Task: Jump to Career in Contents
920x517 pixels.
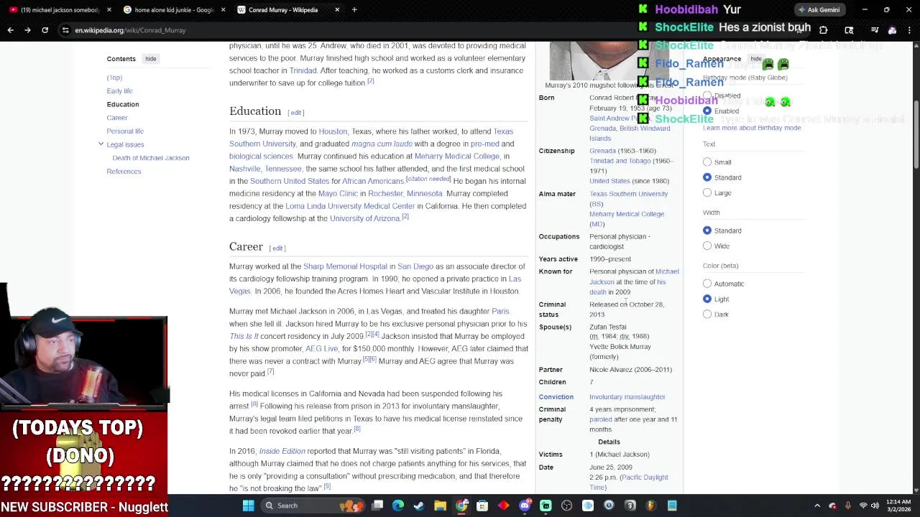Action: (117, 118)
